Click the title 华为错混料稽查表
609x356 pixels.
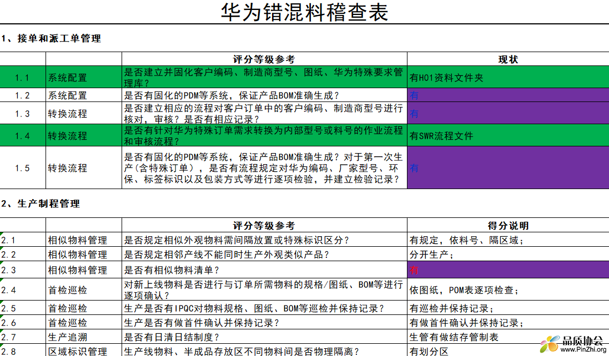pyautogui.click(x=304, y=12)
